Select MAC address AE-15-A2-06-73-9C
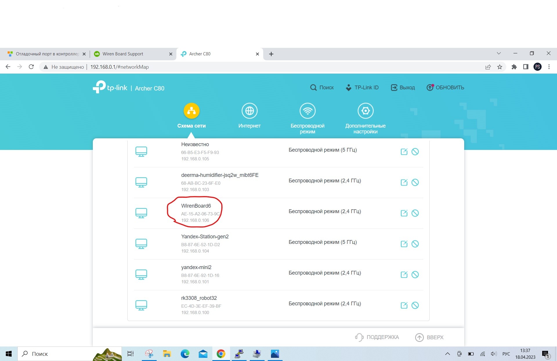The image size is (557, 361). coord(200,214)
